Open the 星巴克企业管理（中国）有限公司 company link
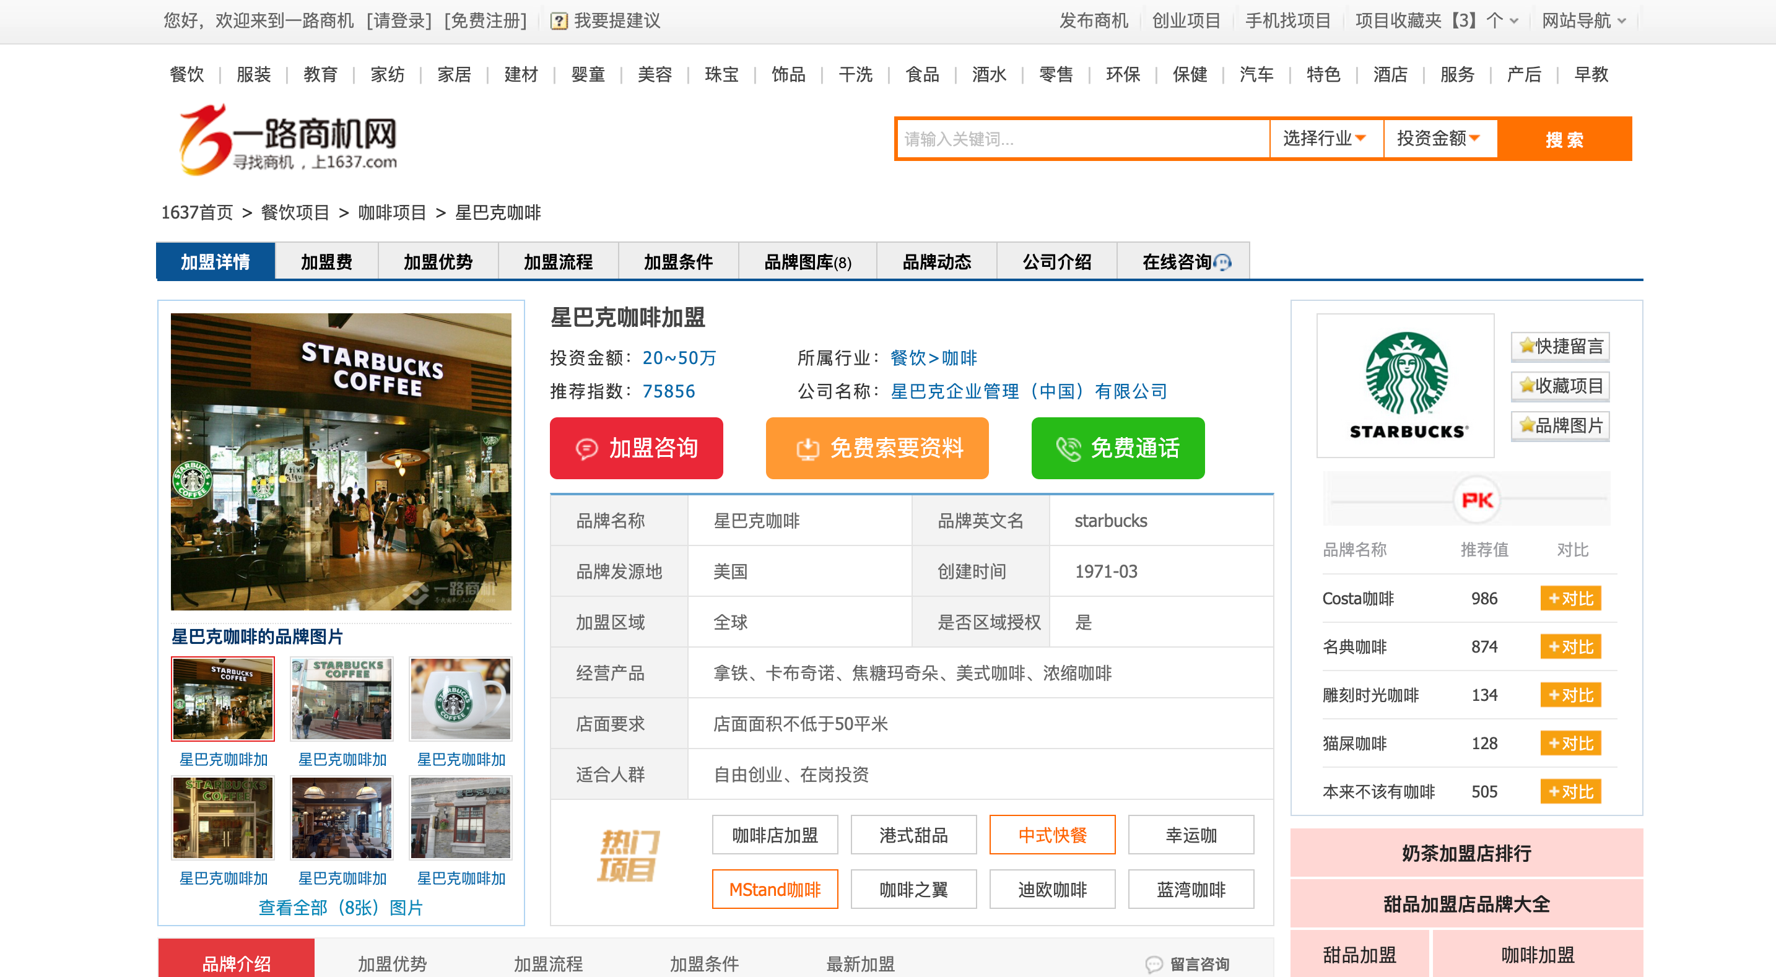 pos(1029,391)
